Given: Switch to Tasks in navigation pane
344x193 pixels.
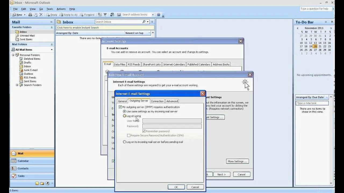Looking at the screenshot, I should click(32, 176).
